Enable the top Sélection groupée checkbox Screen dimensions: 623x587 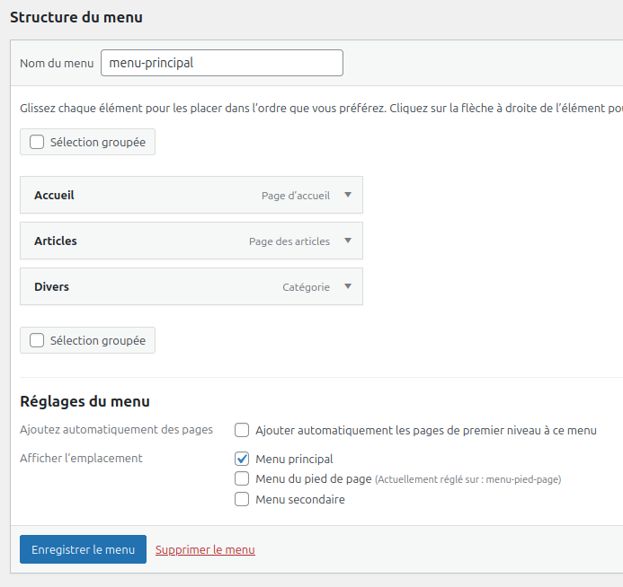37,142
